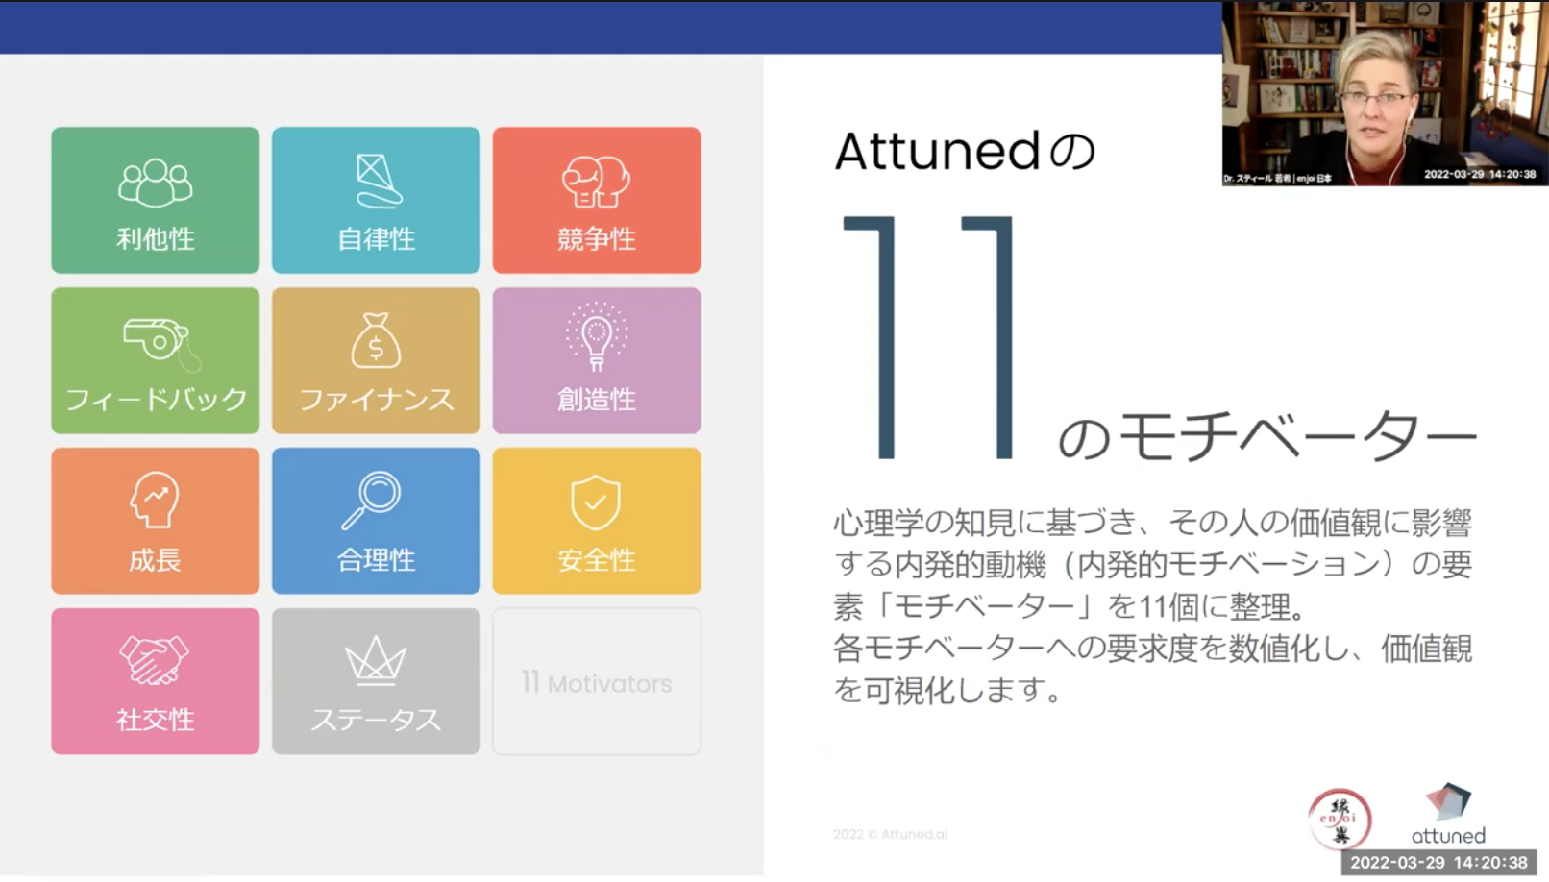Image resolution: width=1549 pixels, height=882 pixels.
Task: Click the magnifying glass icon above 合理性
Action: click(372, 500)
